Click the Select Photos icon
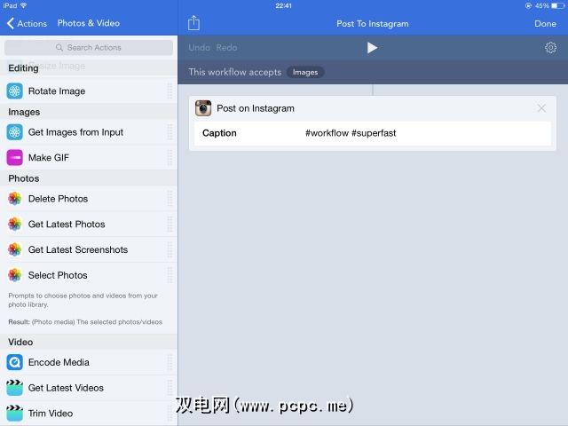This screenshot has width=568, height=426. point(15,275)
